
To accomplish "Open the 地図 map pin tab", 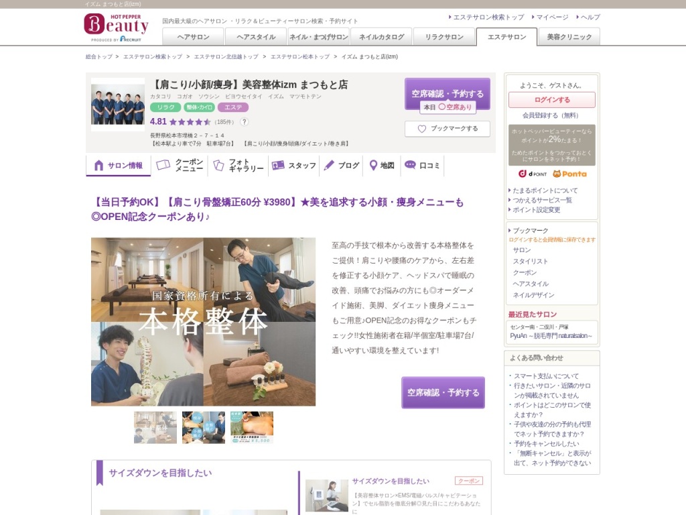I will click(x=382, y=166).
